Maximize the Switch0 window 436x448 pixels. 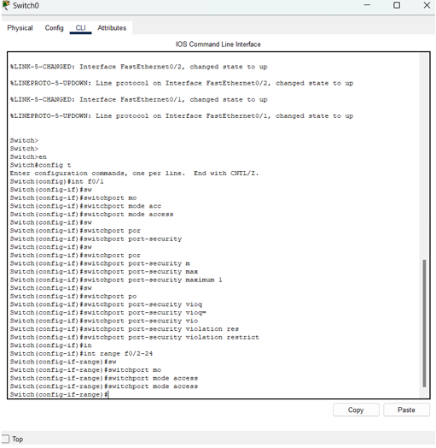pyautogui.click(x=397, y=5)
